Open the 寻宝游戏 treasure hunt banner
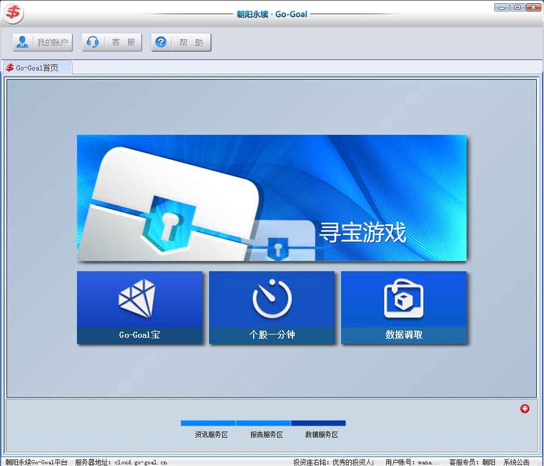 click(272, 198)
